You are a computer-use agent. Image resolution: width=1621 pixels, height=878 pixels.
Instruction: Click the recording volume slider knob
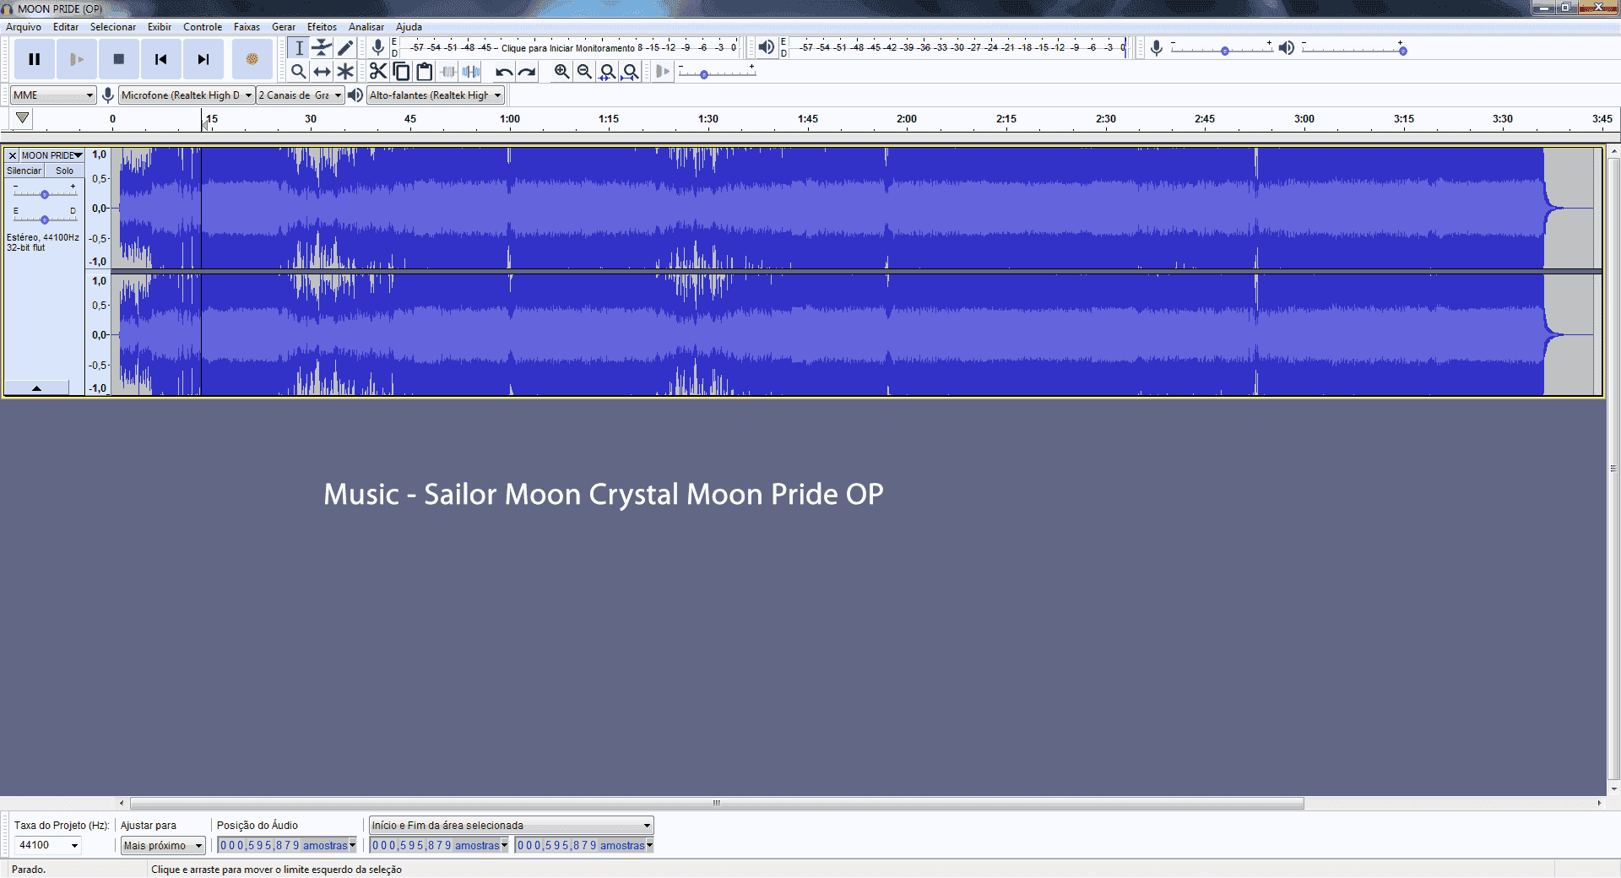point(1225,51)
